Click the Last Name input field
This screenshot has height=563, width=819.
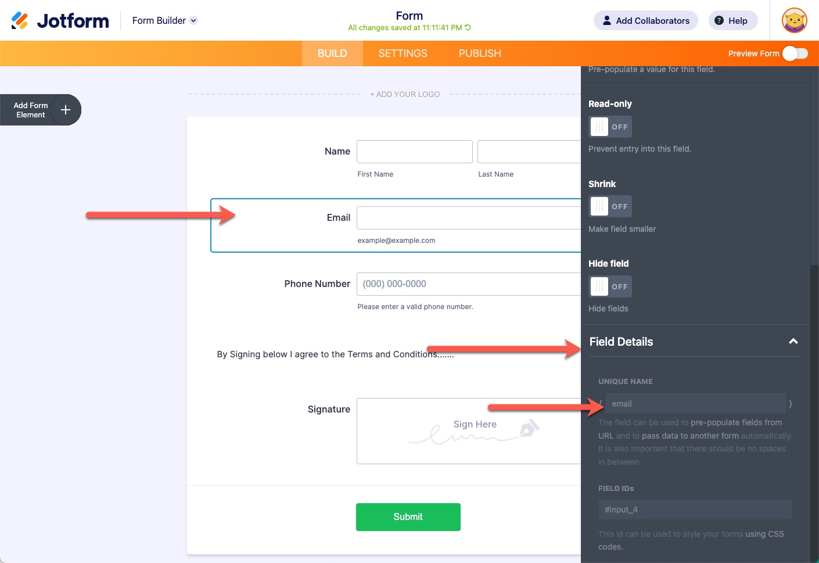529,152
